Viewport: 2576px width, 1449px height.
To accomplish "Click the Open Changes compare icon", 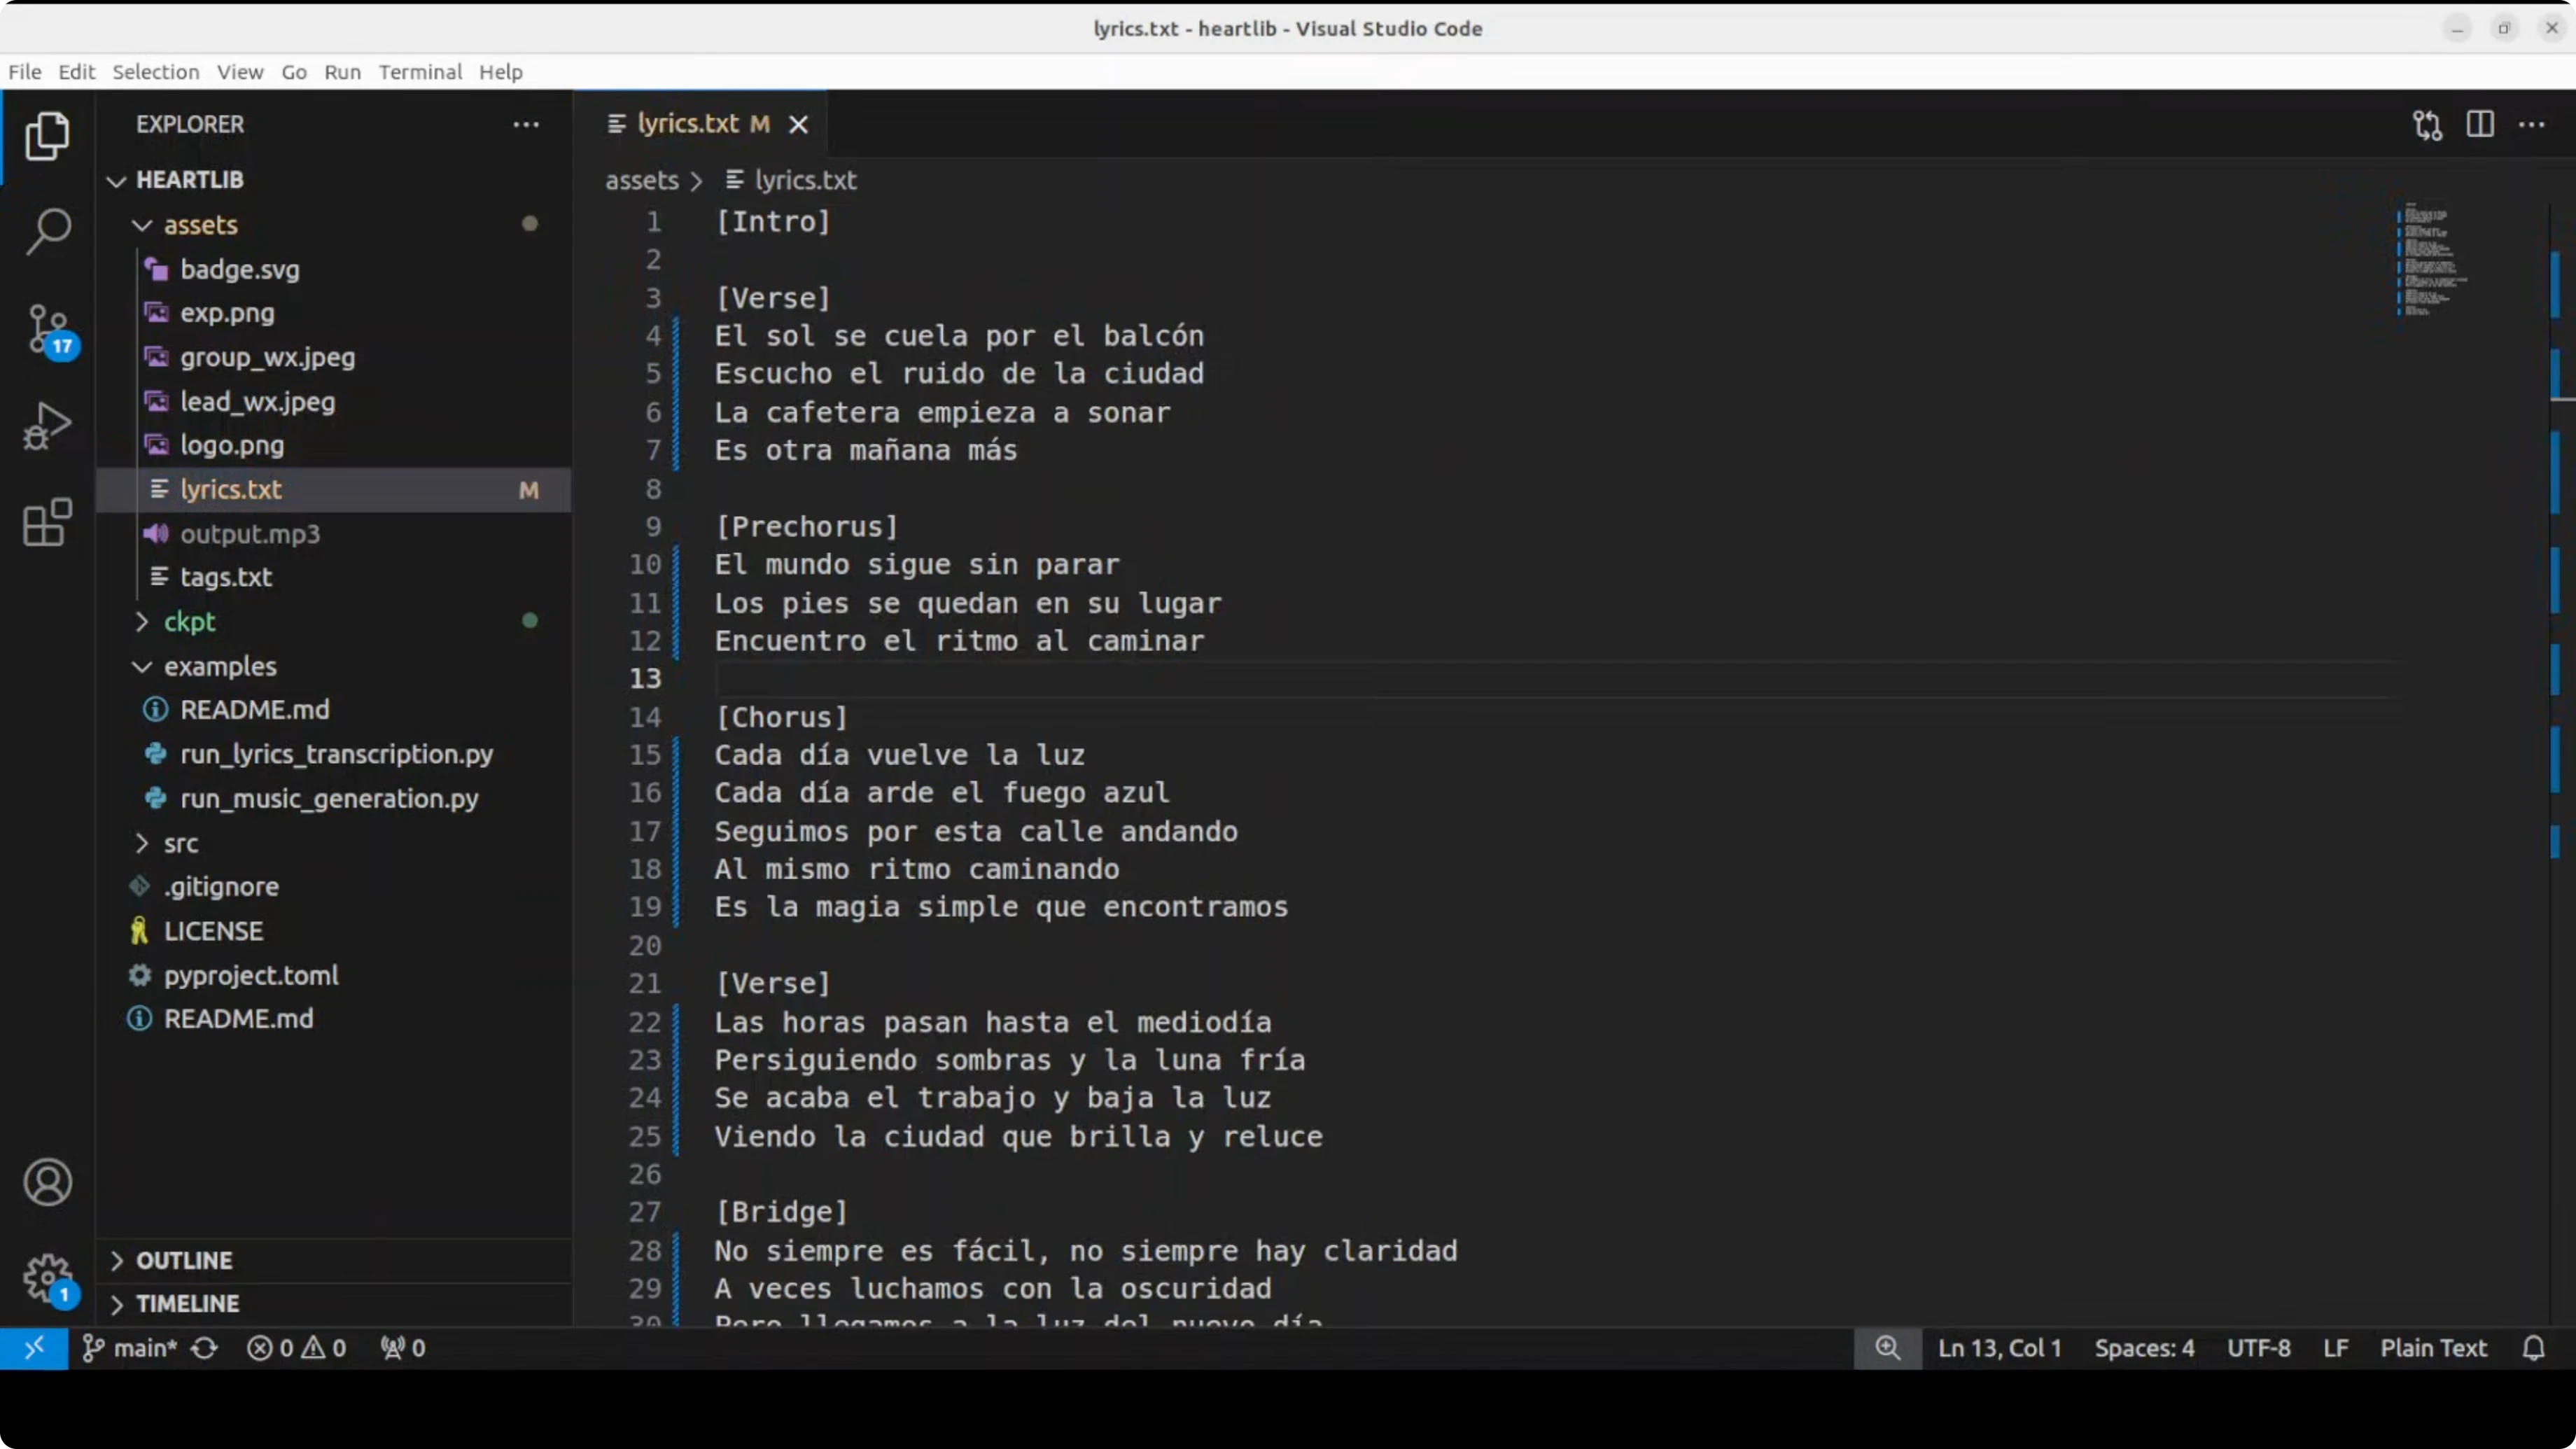I will pyautogui.click(x=2427, y=125).
